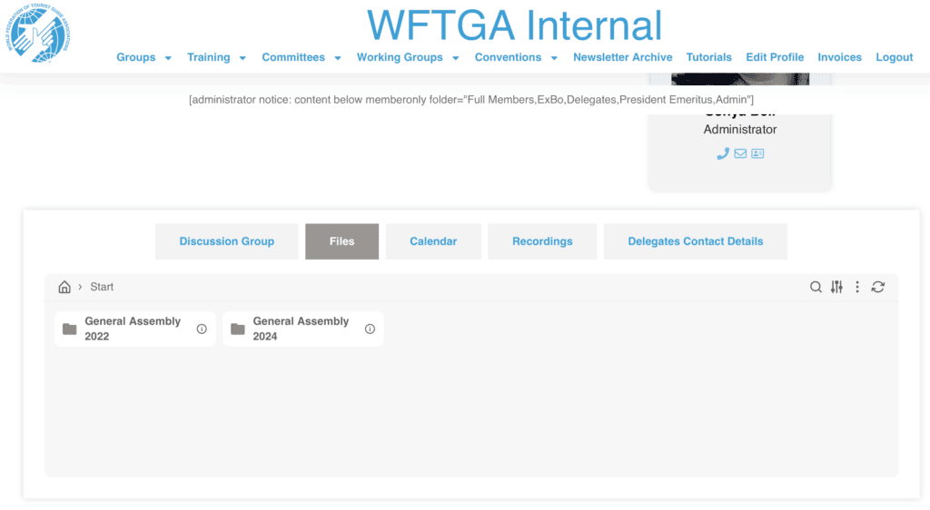Open Delegates Contact Details tab
Image resolution: width=930 pixels, height=510 pixels.
695,241
